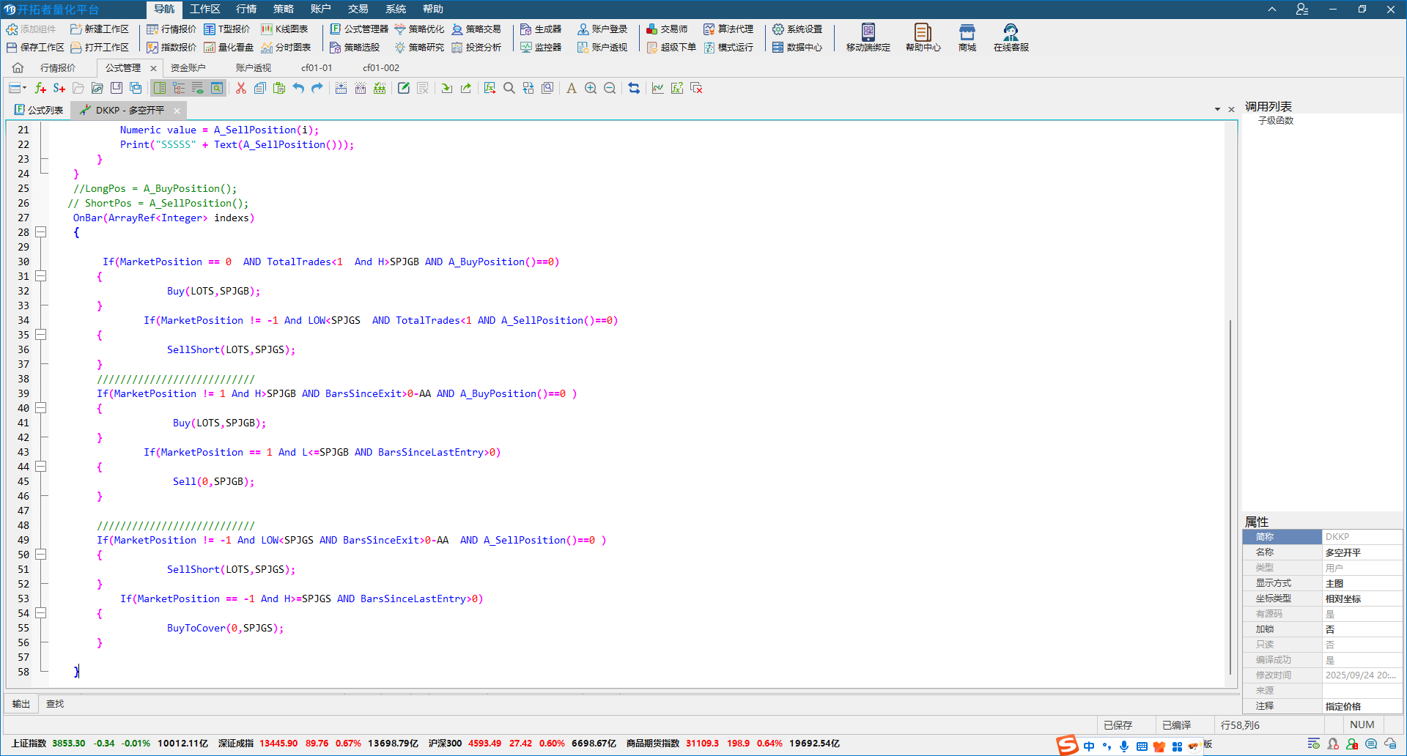
Task: Click the cut (scissors) icon in editor toolbar
Action: tap(240, 88)
